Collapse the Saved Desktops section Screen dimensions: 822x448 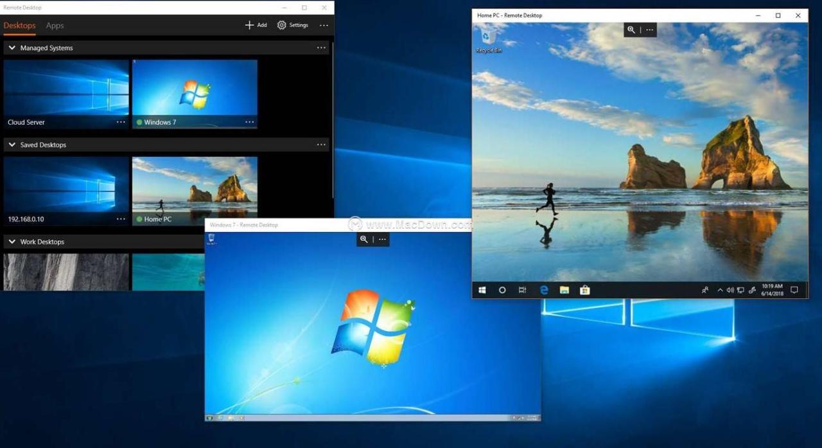tap(12, 145)
